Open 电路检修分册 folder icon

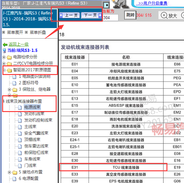click(x=9, y=57)
